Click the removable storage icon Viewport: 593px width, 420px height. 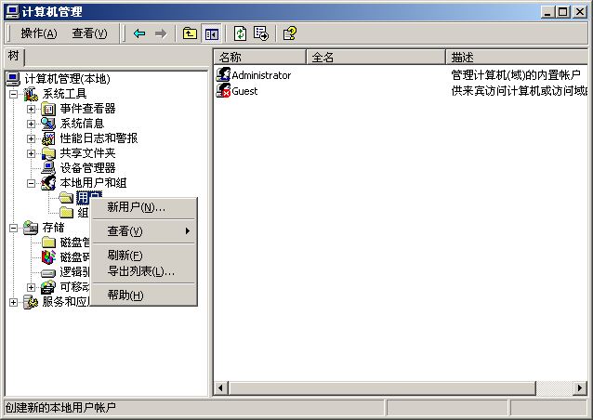coord(48,287)
